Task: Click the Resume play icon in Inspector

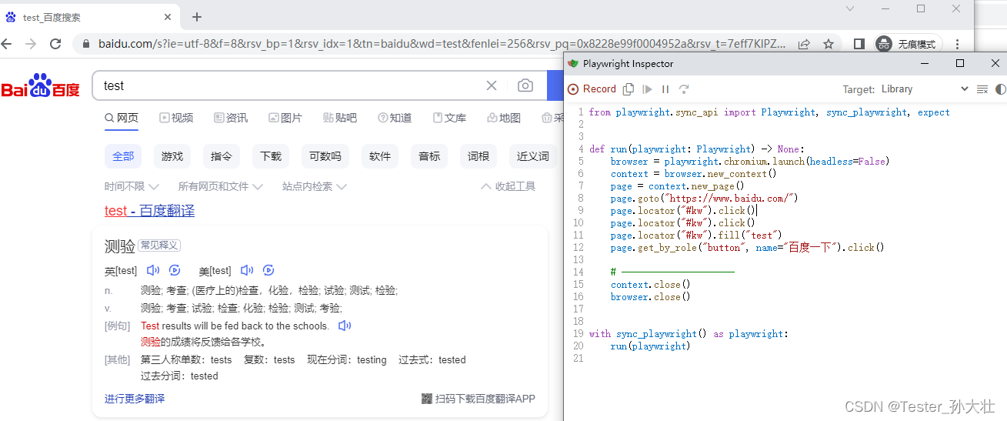Action: pyautogui.click(x=647, y=89)
